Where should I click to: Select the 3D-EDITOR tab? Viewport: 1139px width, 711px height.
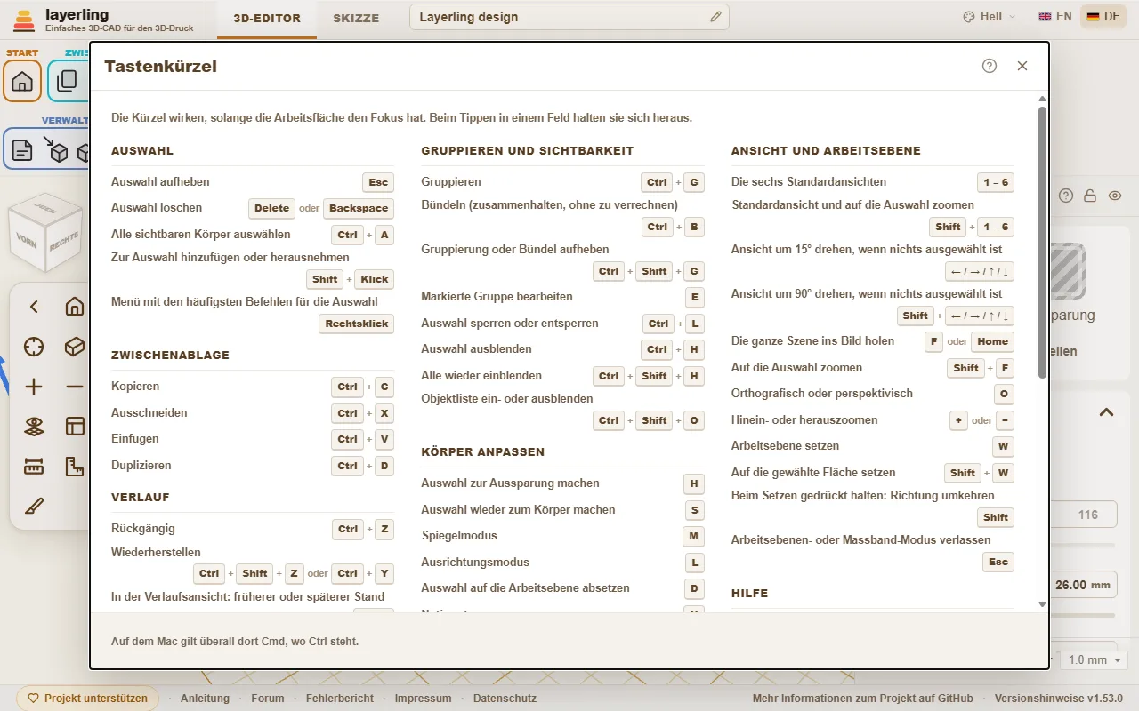click(267, 19)
